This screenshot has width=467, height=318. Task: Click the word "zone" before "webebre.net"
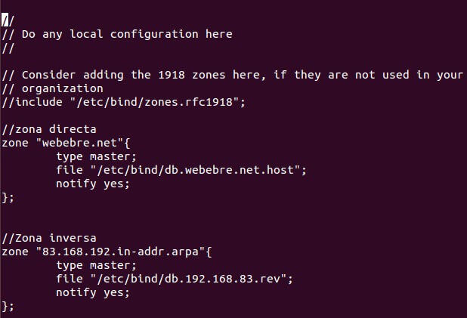[15, 143]
